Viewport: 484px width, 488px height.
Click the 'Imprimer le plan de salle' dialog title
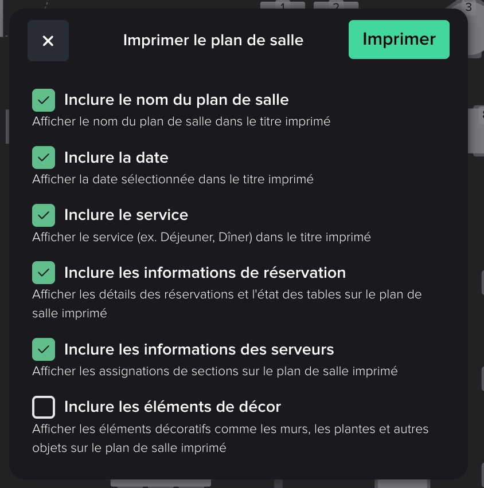pyautogui.click(x=213, y=40)
